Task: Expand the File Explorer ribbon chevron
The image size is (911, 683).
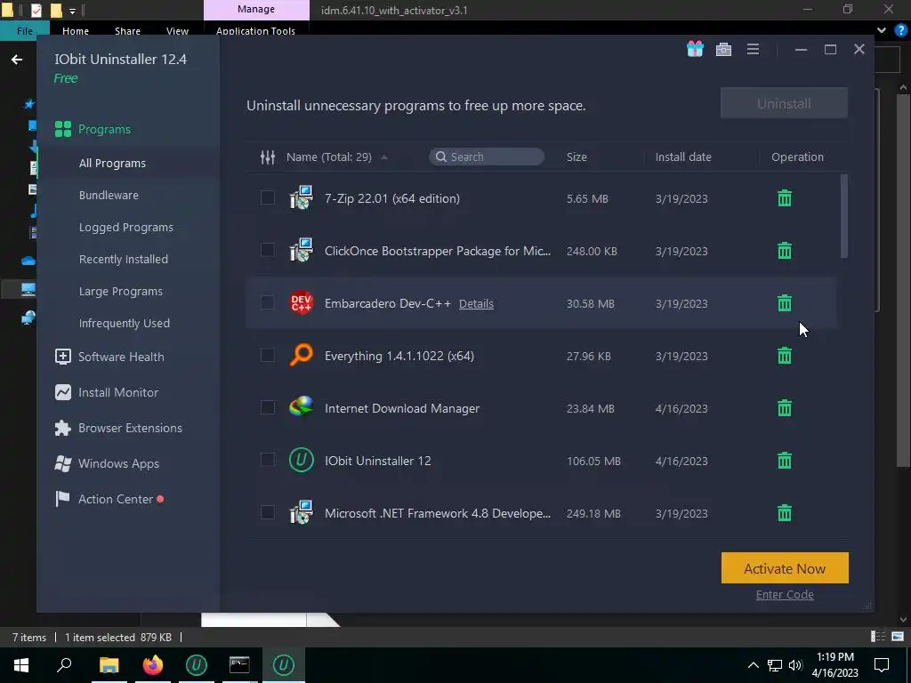Action: [x=882, y=30]
